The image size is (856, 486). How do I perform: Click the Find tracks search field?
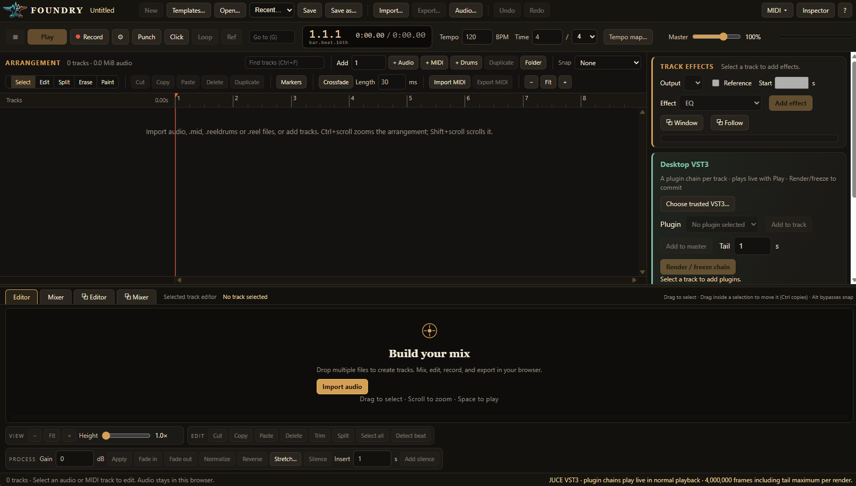285,63
